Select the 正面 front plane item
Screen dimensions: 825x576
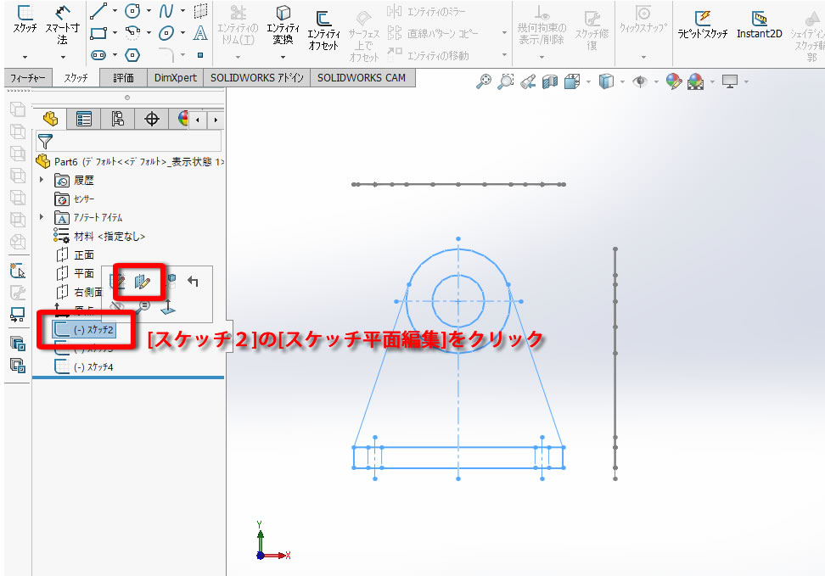(x=76, y=254)
